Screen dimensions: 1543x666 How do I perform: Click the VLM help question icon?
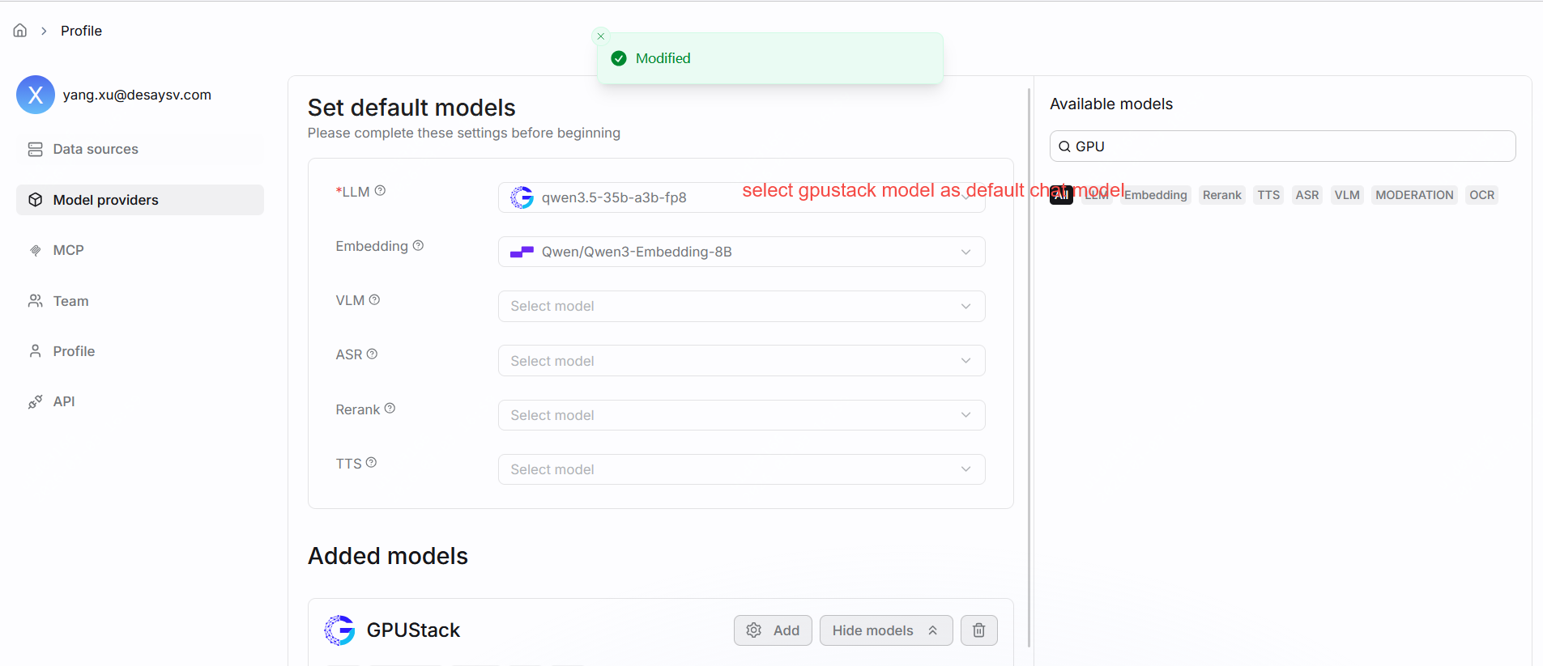coord(374,299)
